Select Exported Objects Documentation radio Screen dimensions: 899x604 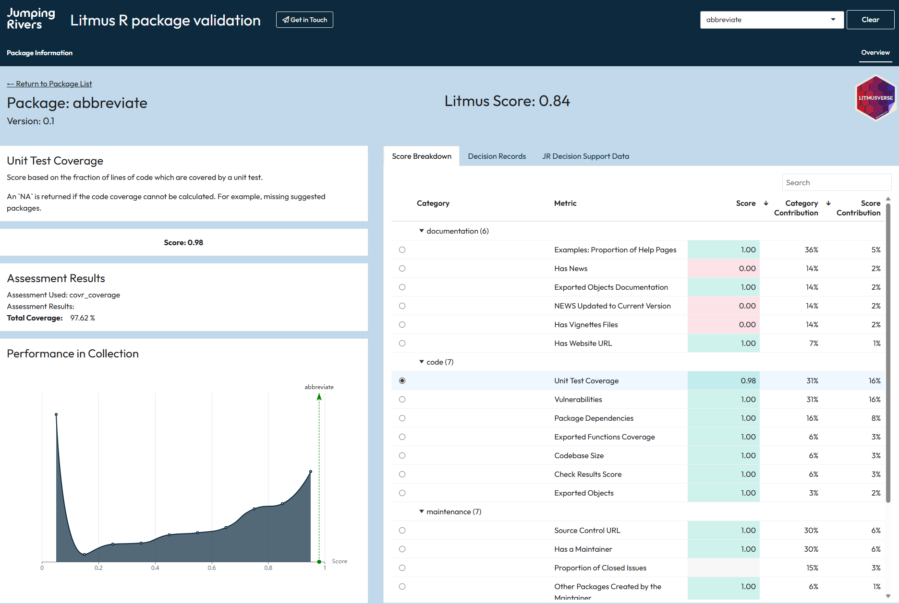point(402,287)
